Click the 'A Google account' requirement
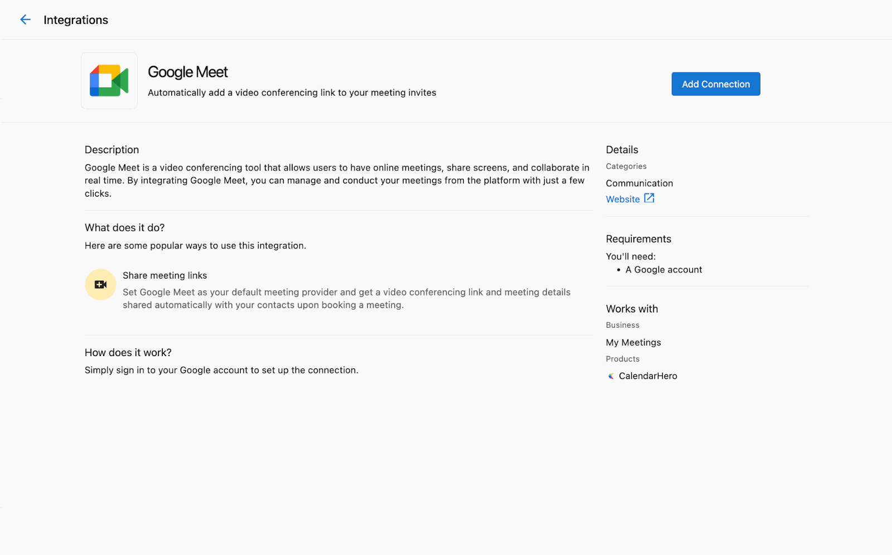This screenshot has height=555, width=892. 663,270
